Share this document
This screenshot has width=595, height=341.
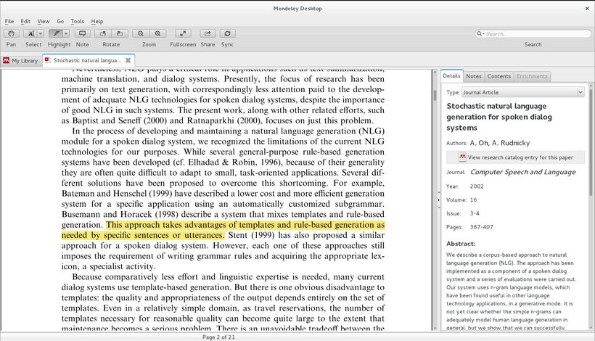(208, 33)
